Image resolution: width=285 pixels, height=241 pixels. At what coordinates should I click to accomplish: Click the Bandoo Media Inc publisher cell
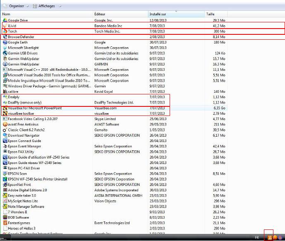[108, 26]
